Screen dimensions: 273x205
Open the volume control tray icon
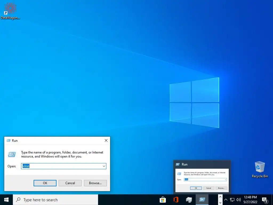(239, 200)
